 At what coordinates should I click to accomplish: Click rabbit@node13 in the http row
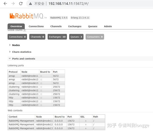tap(30, 105)
